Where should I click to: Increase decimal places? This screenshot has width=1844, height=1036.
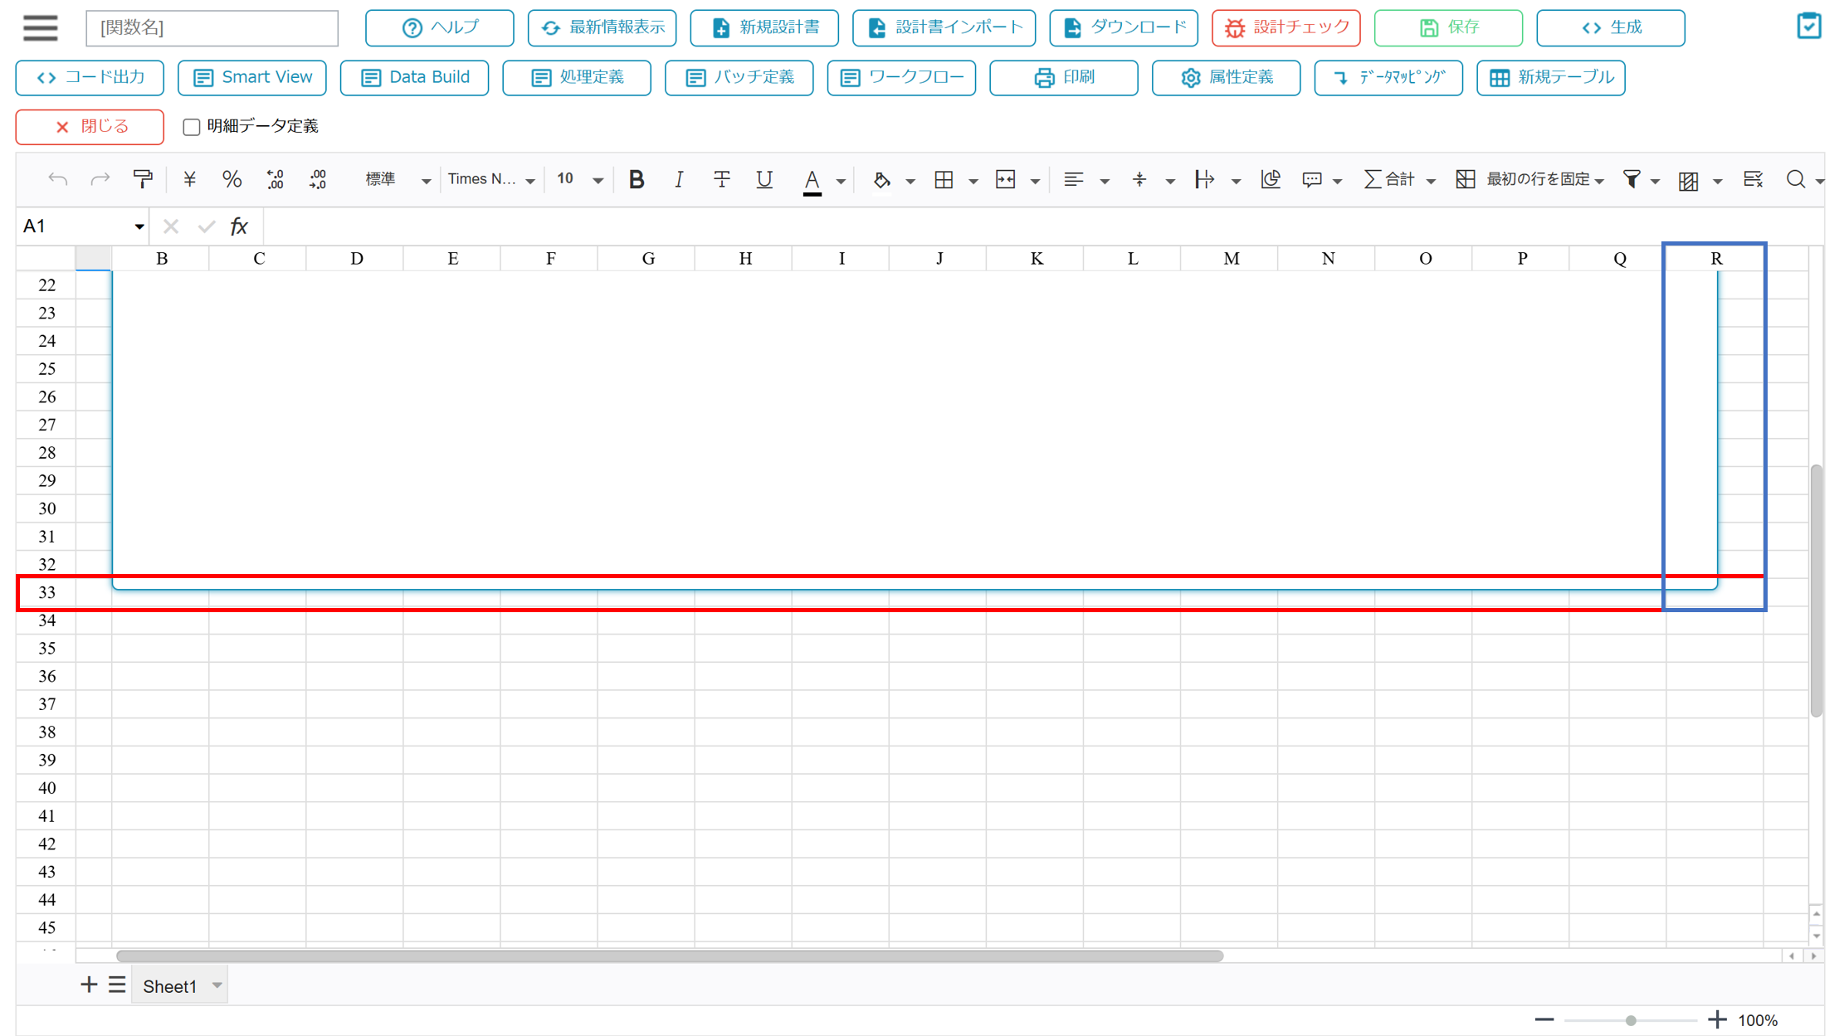click(275, 179)
